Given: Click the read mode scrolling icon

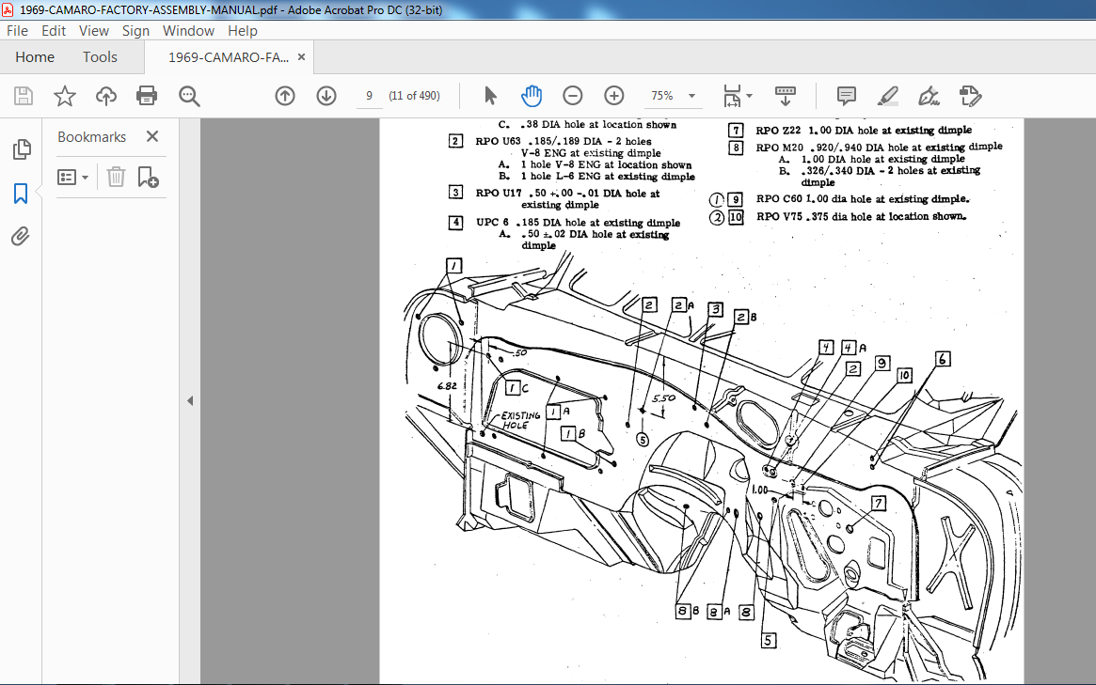Looking at the screenshot, I should click(x=785, y=96).
